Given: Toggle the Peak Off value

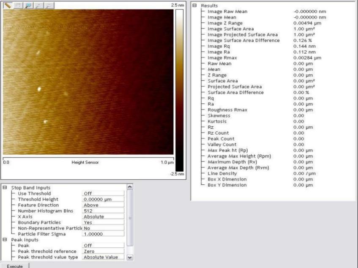Looking at the screenshot, I should [103, 245].
